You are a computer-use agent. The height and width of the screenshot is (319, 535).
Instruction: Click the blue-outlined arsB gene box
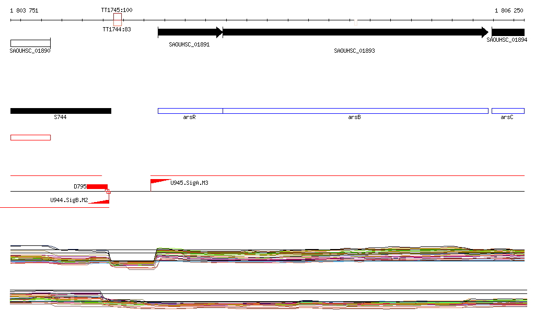[x=355, y=111]
